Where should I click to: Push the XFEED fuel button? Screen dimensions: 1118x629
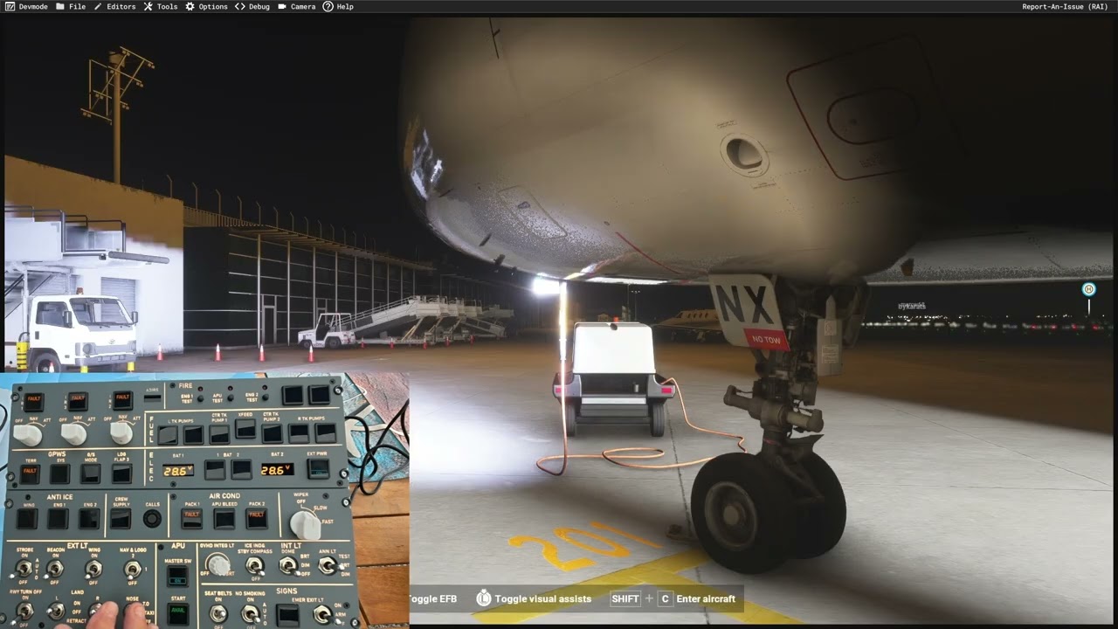pyautogui.click(x=245, y=429)
